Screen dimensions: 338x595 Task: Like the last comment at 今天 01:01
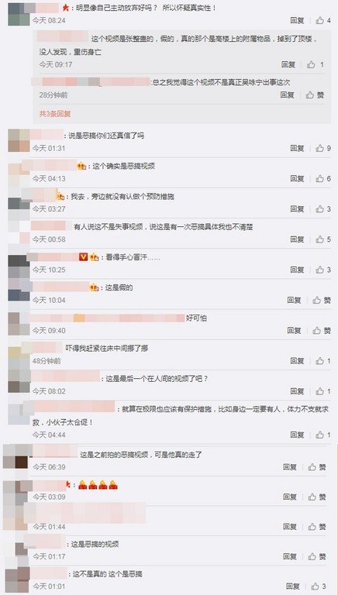[x=319, y=586]
